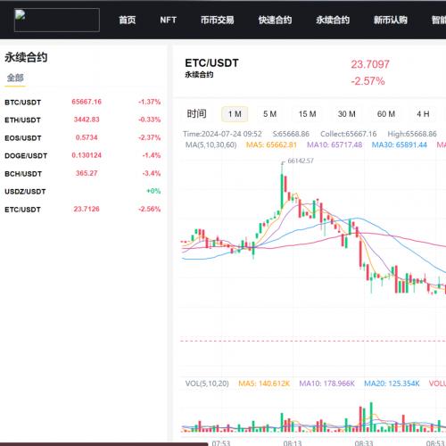Go to 新币认购 page
Screen dimensions: 446x446
click(x=391, y=20)
